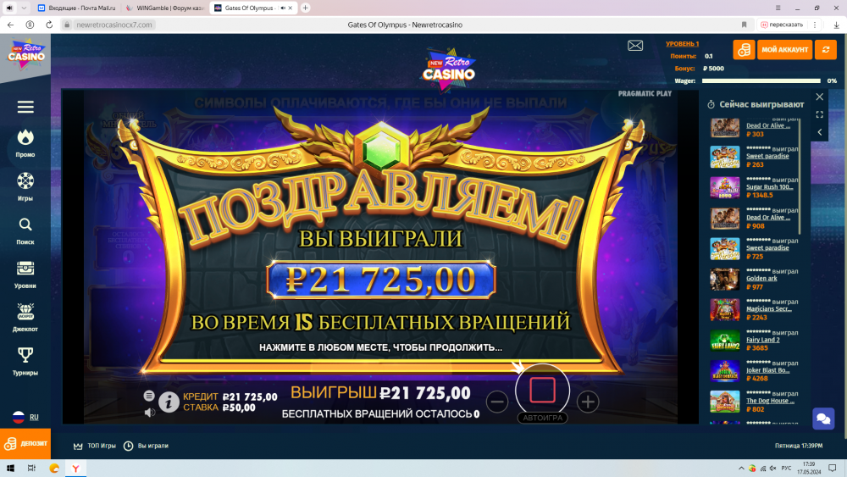Open the Промо flame section

pos(25,144)
